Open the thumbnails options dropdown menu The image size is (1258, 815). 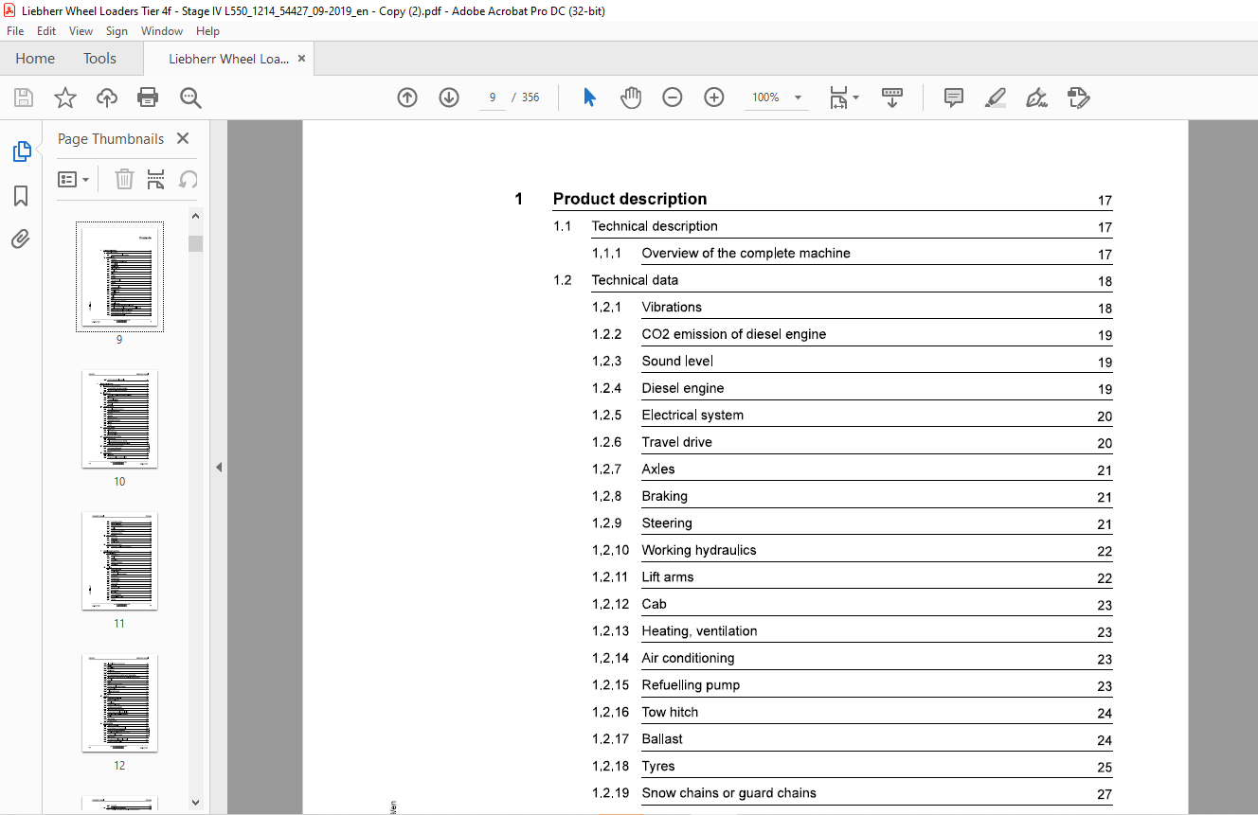click(x=74, y=179)
